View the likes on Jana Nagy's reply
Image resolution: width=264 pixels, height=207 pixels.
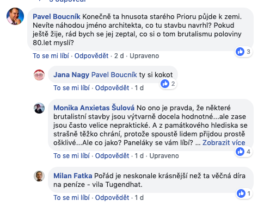point(168,84)
